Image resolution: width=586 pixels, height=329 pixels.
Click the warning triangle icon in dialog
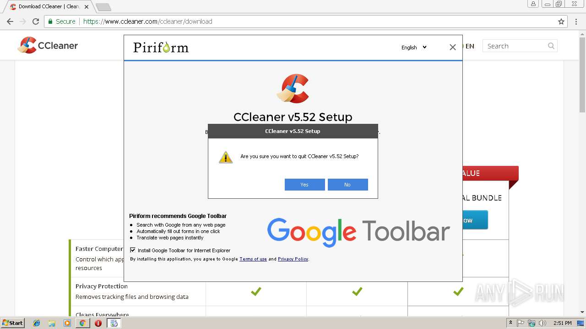pyautogui.click(x=226, y=157)
